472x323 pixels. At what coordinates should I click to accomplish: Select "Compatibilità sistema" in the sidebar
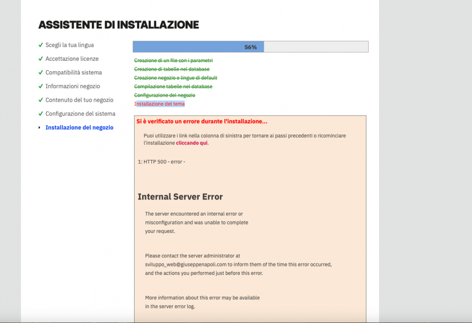tap(73, 72)
